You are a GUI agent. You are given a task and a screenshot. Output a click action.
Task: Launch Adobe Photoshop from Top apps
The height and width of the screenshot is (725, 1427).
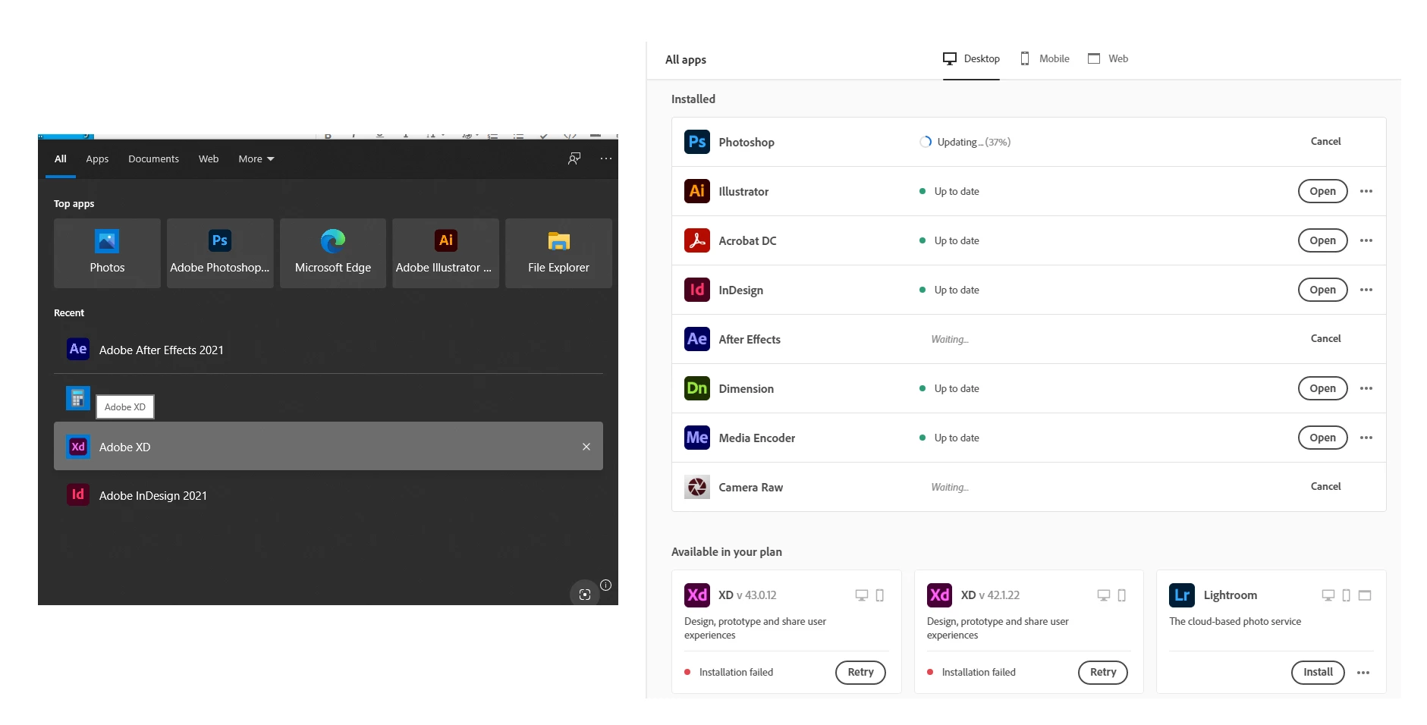coord(220,253)
